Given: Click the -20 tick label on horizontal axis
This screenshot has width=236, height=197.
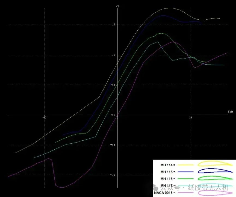Looking at the screenshot, I should [44, 118].
